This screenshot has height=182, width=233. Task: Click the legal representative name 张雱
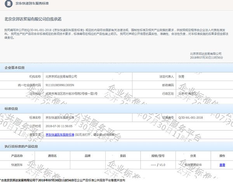tap(181, 76)
